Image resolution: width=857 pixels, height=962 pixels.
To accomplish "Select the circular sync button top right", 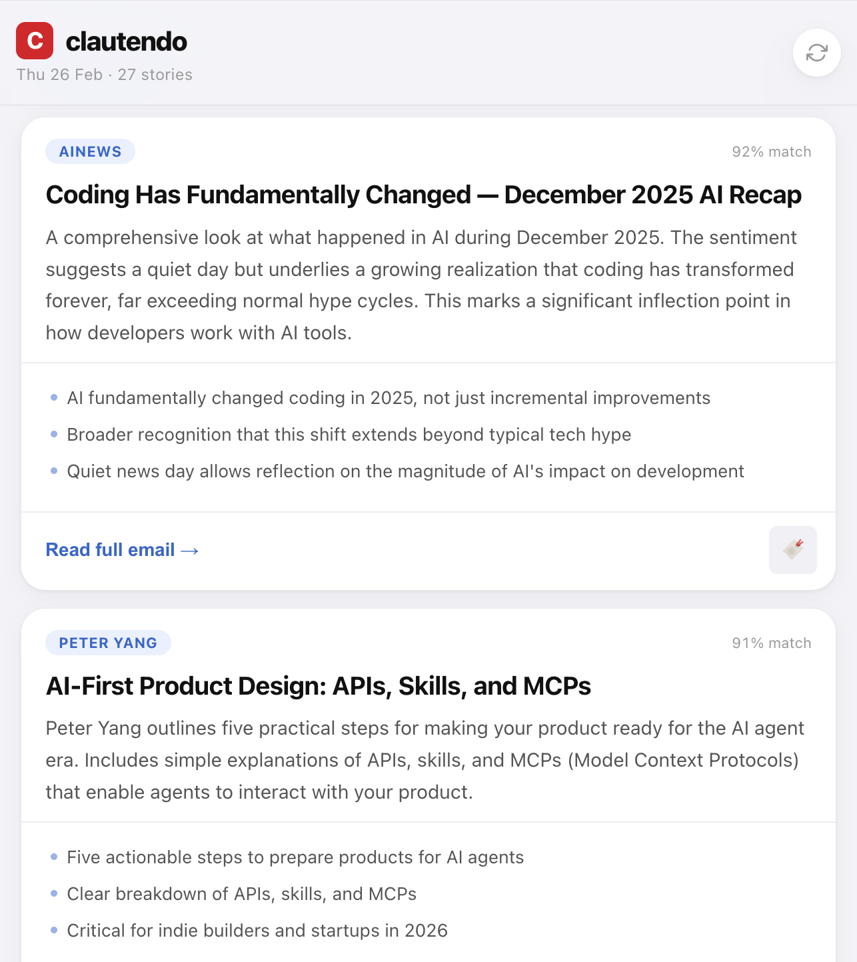I will click(x=816, y=53).
